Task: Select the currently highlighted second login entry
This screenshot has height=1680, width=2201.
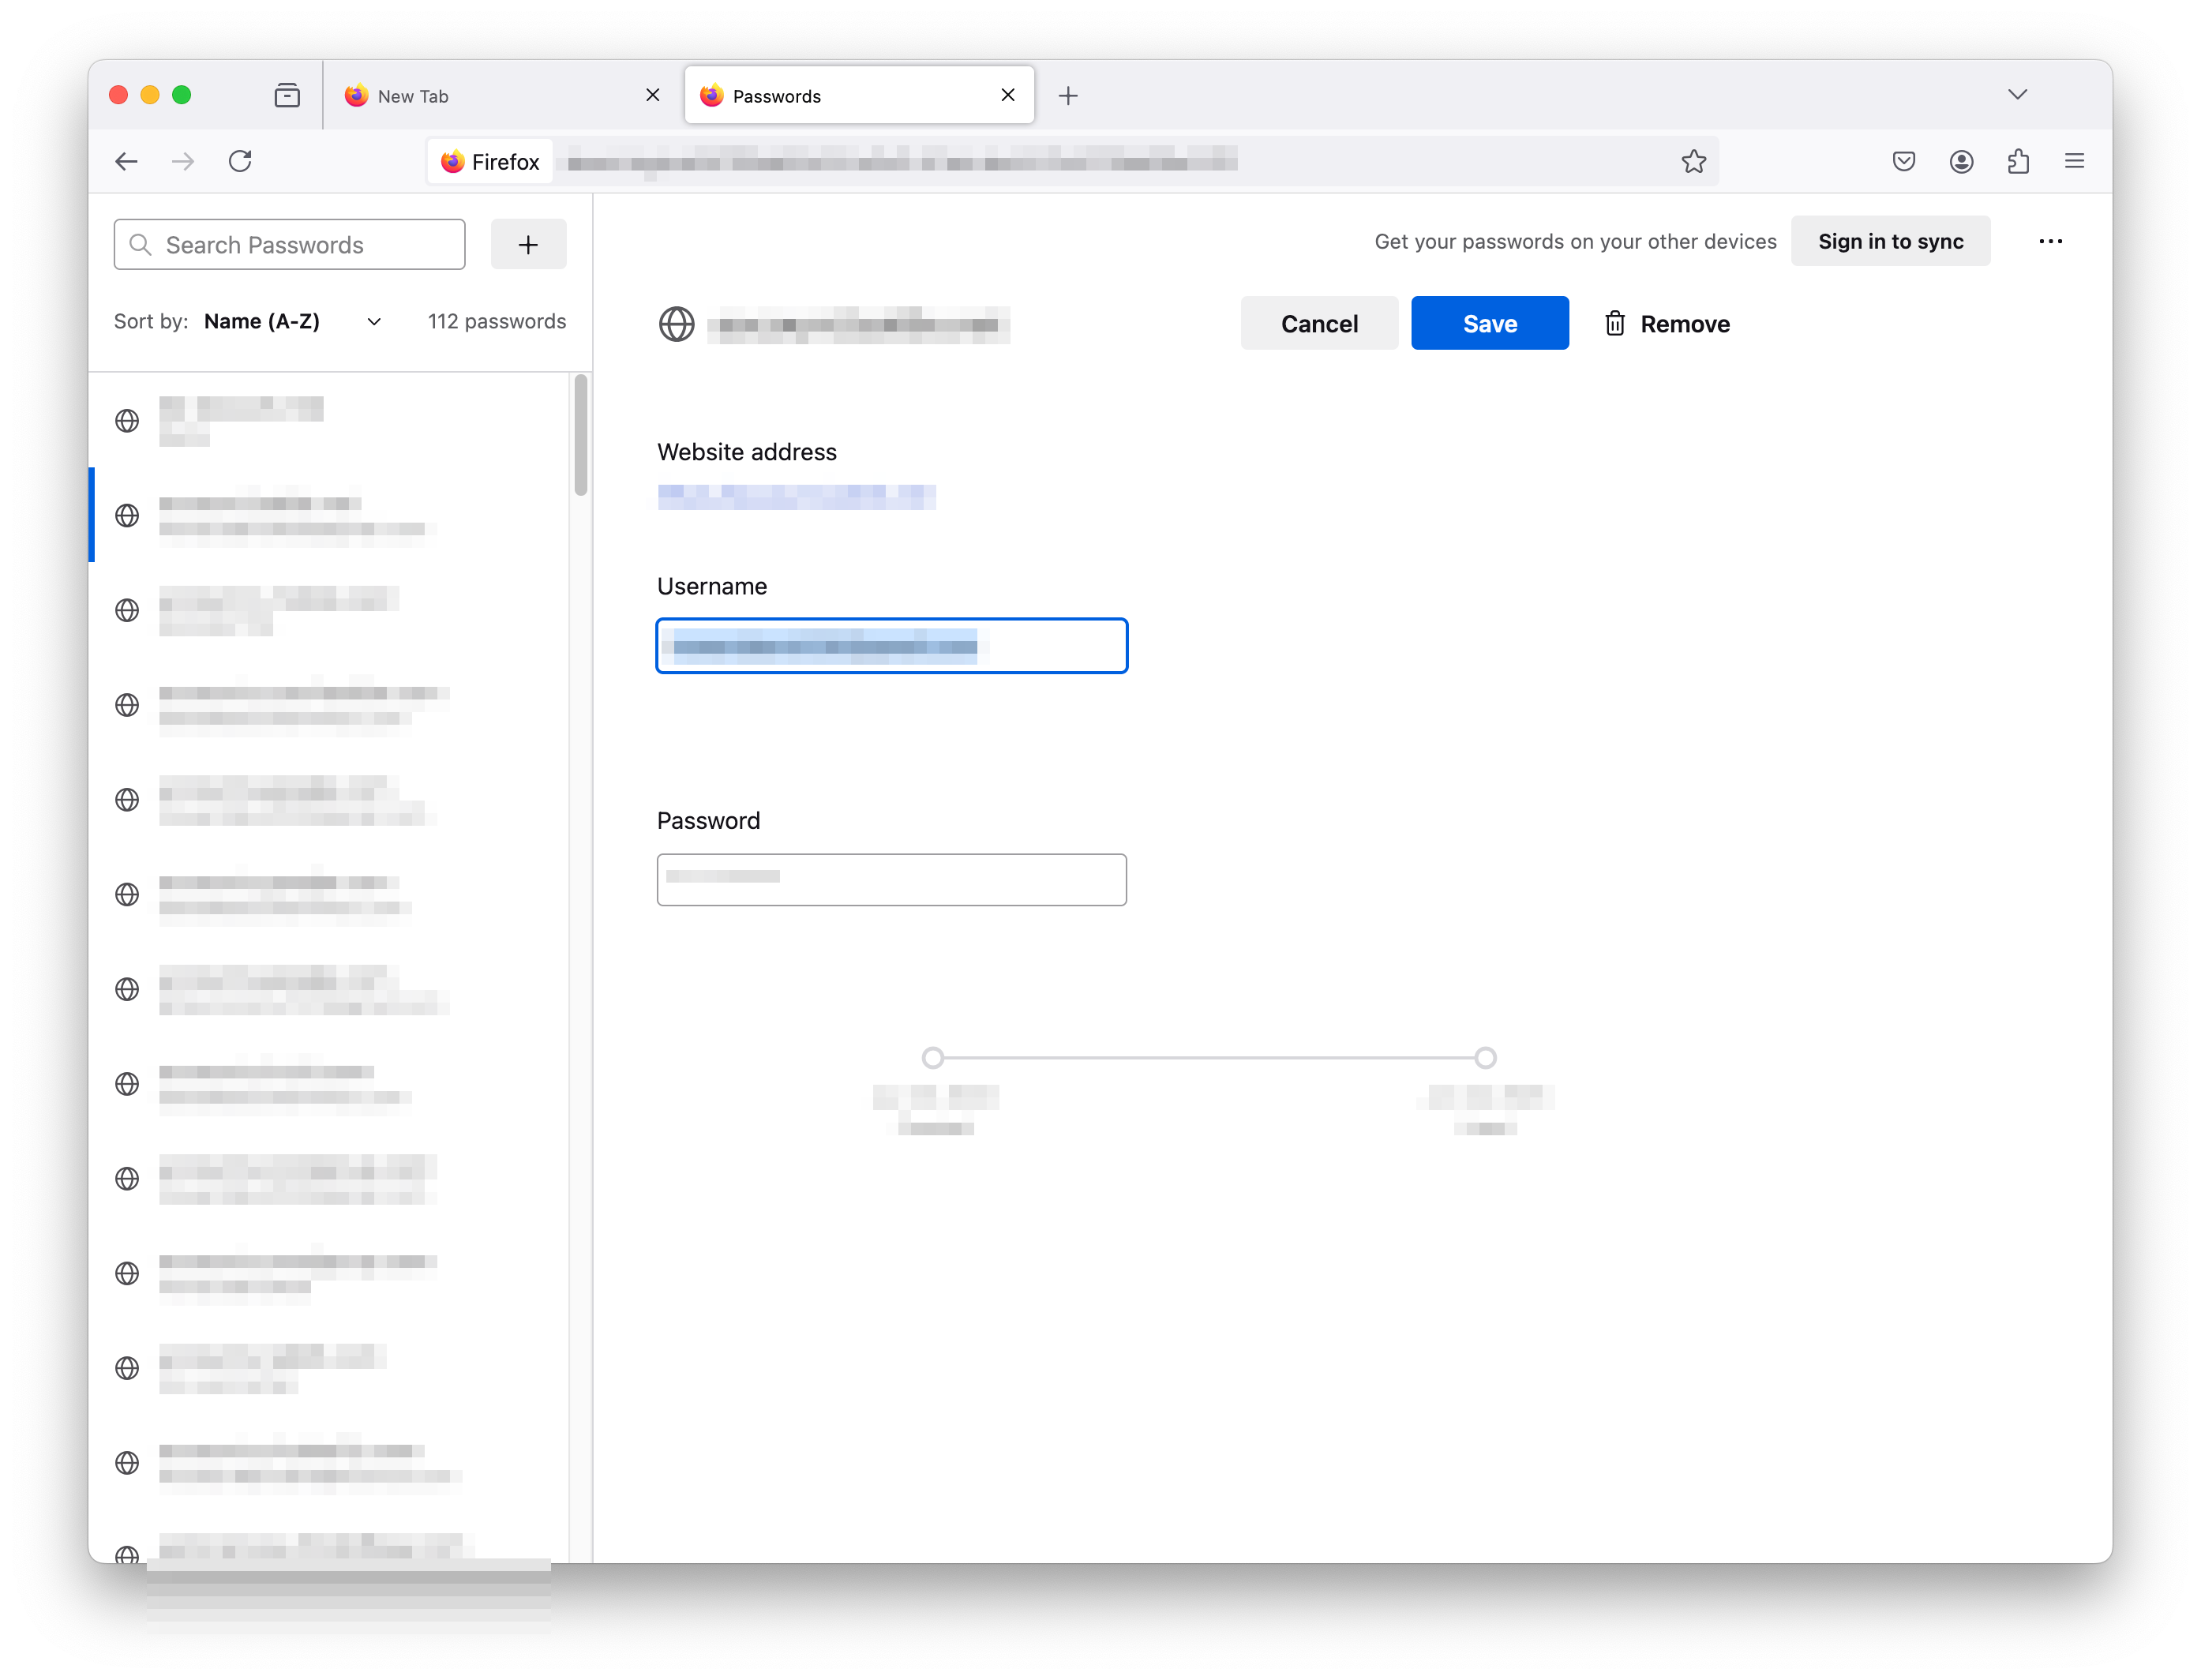Action: (x=329, y=515)
